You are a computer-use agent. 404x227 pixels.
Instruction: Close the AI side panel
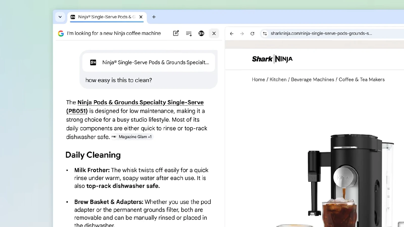point(214,33)
